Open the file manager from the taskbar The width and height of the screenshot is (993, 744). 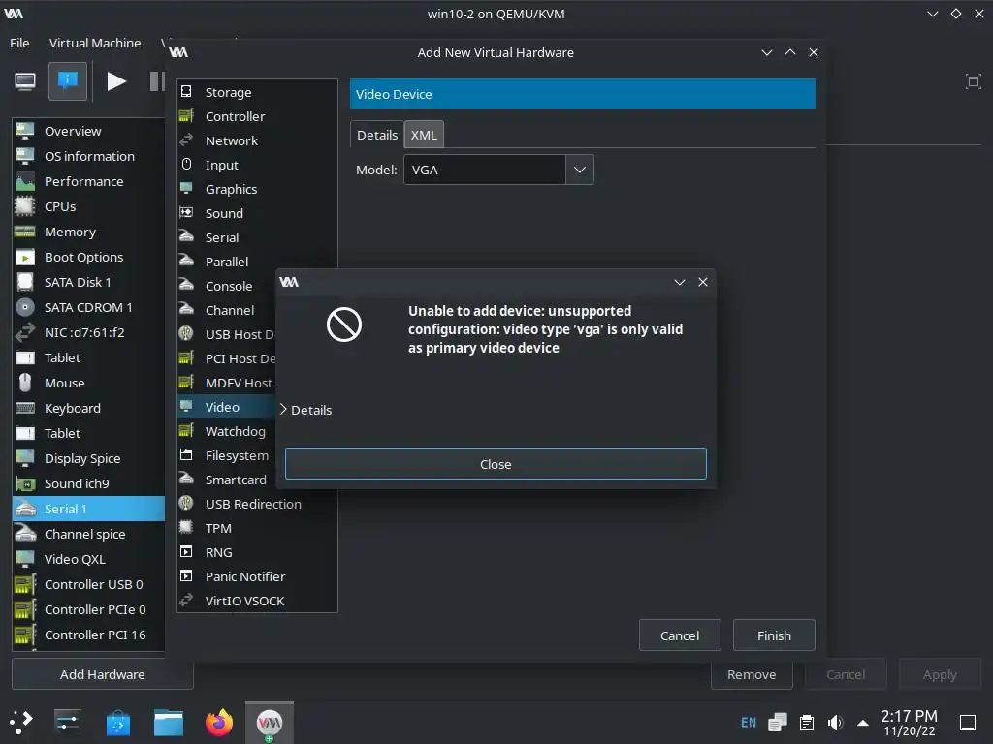click(x=169, y=722)
